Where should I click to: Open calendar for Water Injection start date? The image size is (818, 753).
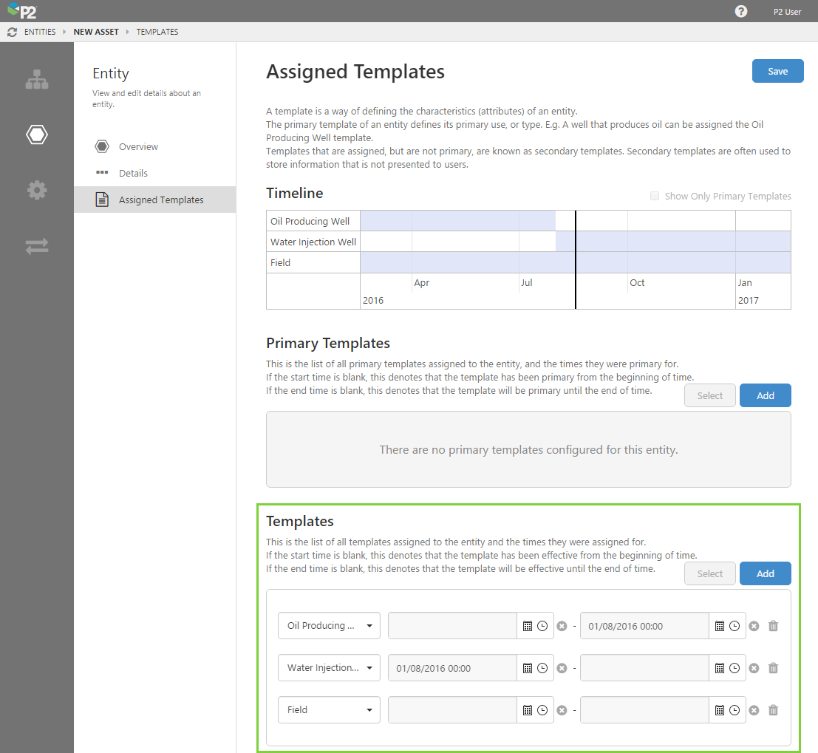click(x=528, y=668)
